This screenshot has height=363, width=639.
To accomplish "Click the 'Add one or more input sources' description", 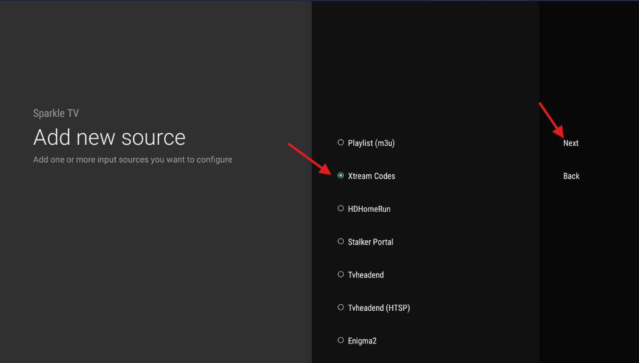I will coord(132,160).
